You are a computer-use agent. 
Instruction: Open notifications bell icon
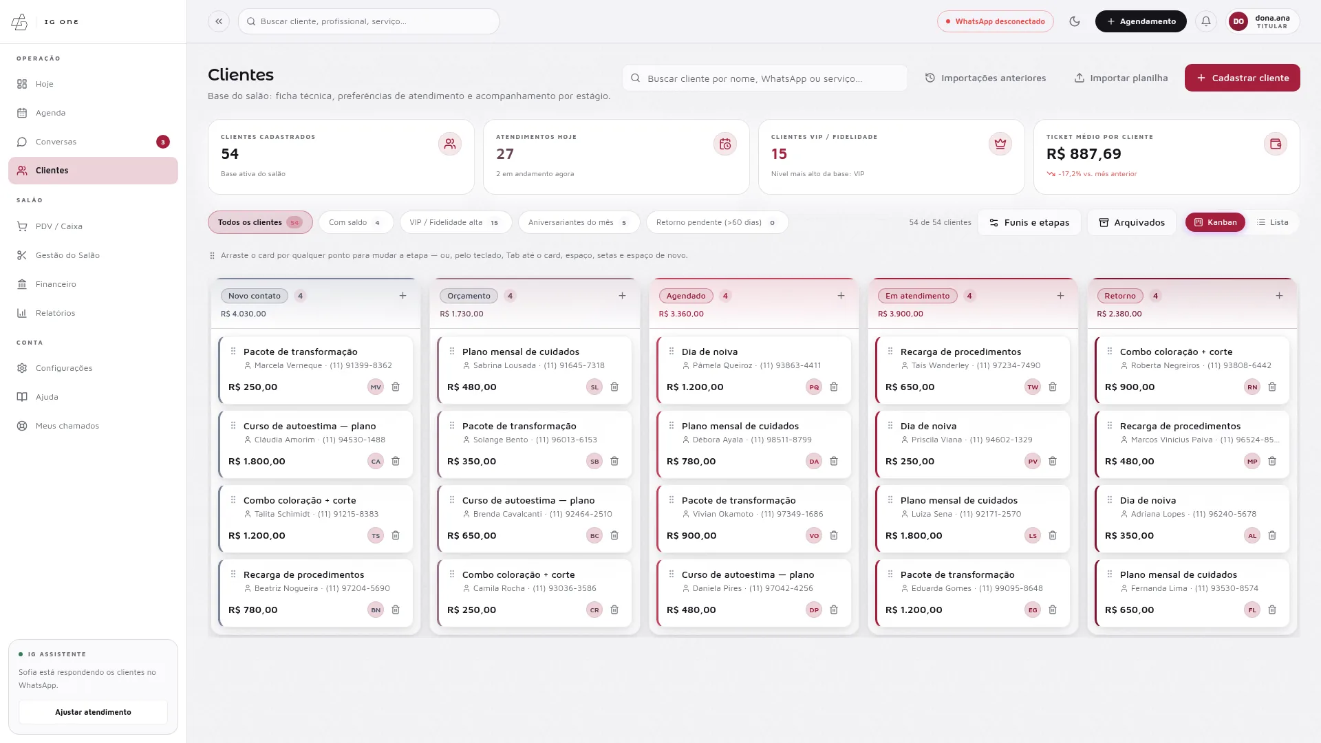pos(1206,21)
